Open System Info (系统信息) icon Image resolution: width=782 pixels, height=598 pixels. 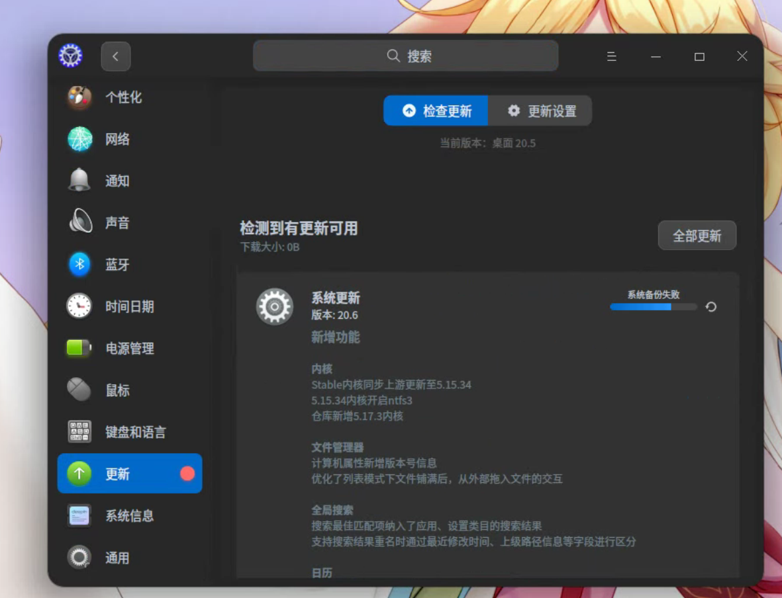coord(79,515)
